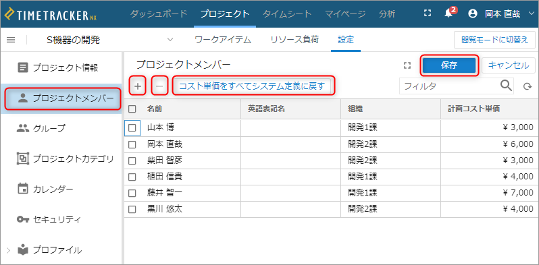Open the マイページ menu
The image size is (539, 265).
(x=345, y=13)
